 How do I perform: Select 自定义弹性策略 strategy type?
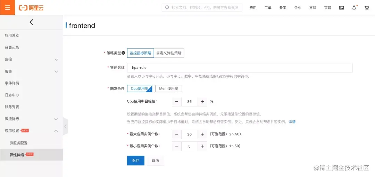(169, 53)
